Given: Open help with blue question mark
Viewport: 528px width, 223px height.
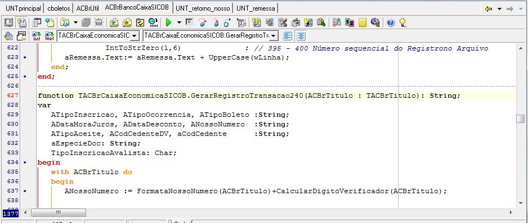Looking at the screenshot, I should point(390,22).
